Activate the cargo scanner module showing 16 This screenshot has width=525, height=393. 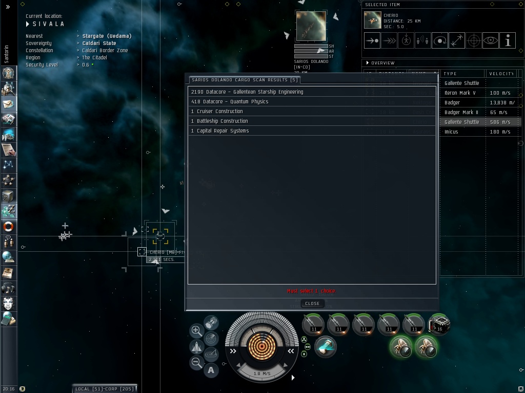(x=438, y=324)
